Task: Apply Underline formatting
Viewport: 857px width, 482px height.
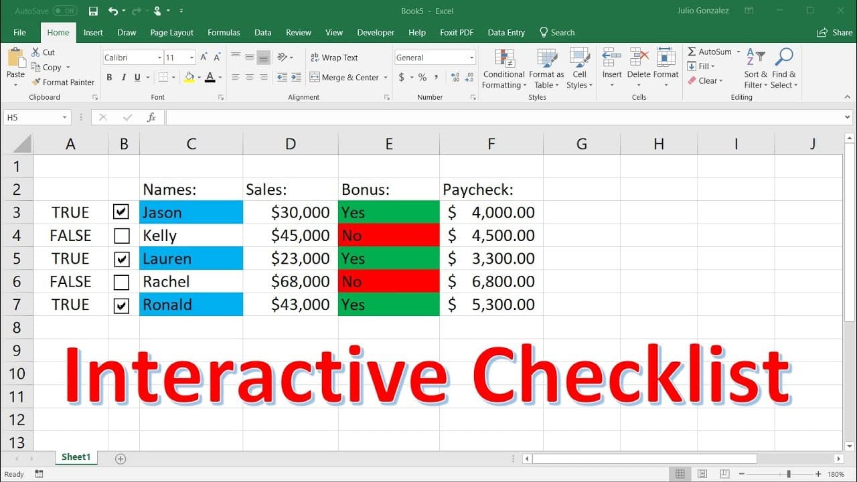Action: click(137, 78)
